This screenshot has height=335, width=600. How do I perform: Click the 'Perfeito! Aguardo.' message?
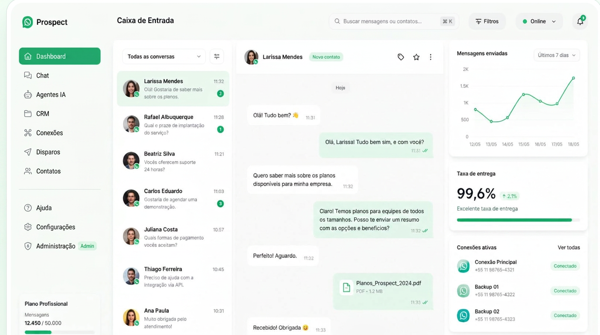pyautogui.click(x=283, y=256)
